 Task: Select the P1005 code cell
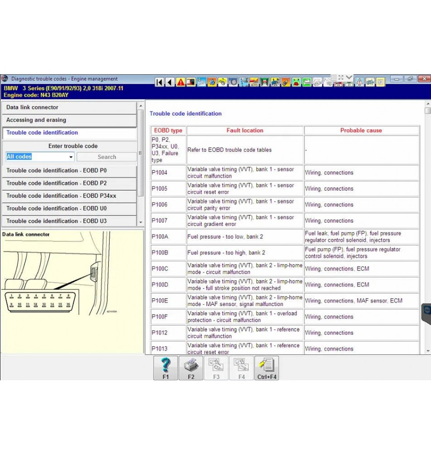click(169, 189)
